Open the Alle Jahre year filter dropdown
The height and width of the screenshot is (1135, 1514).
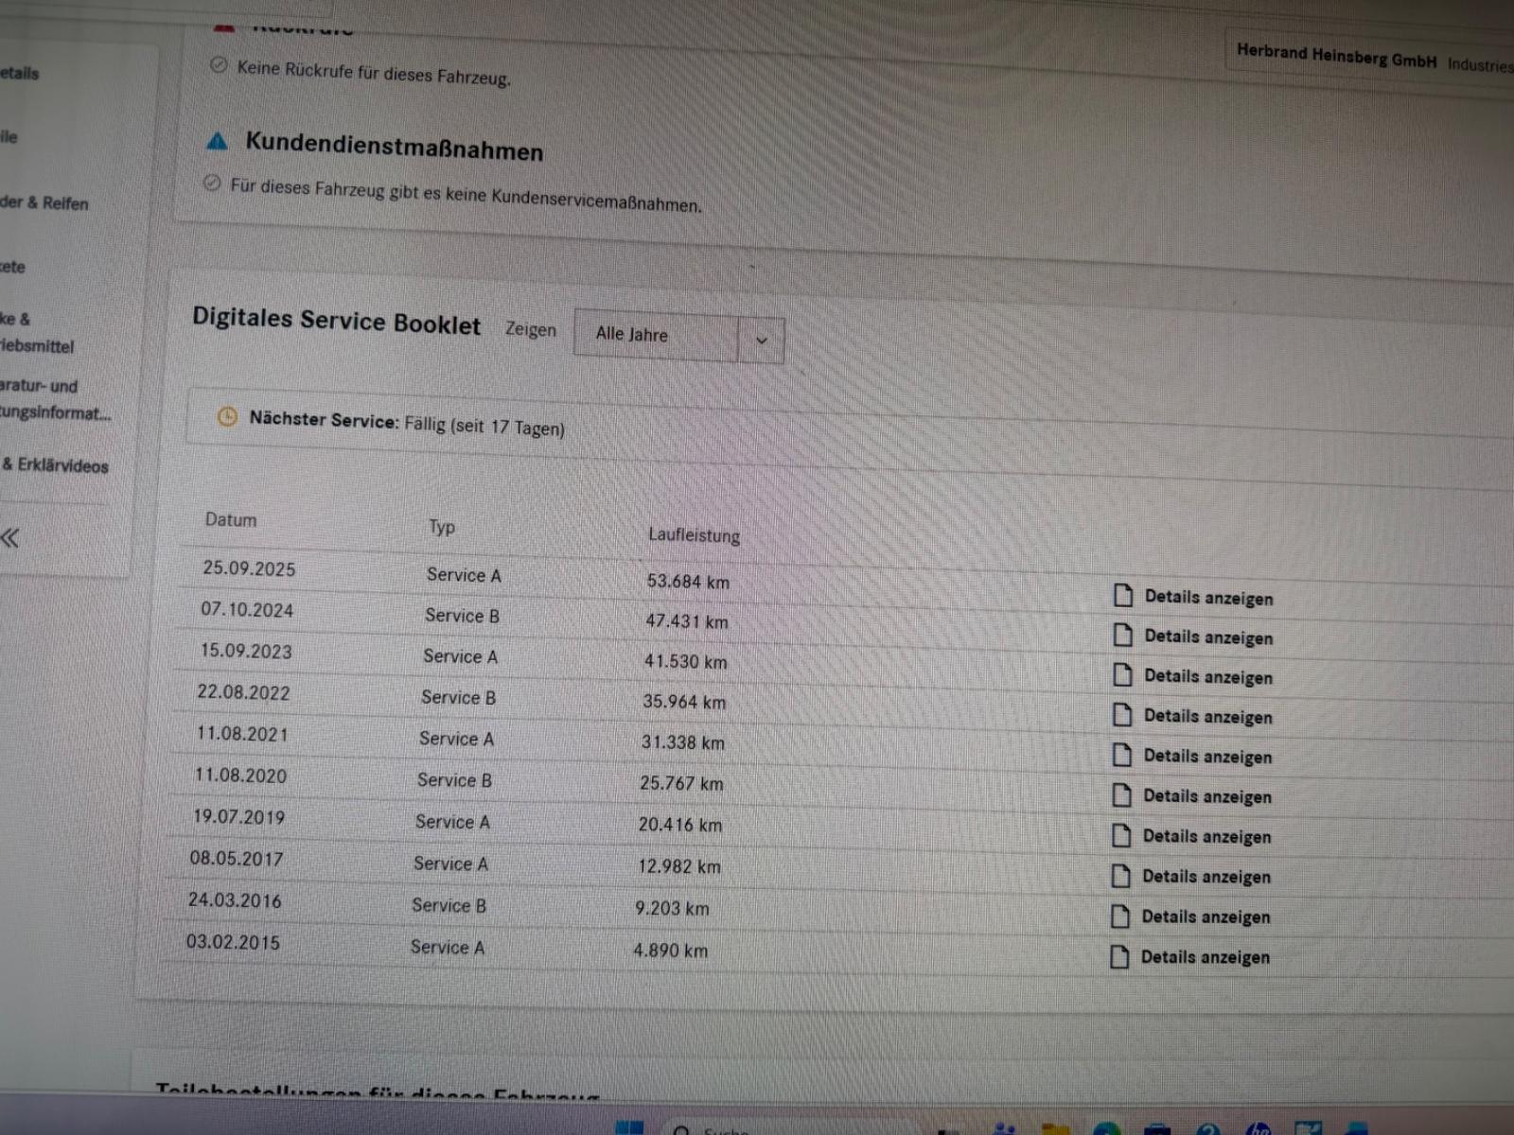[x=678, y=336]
